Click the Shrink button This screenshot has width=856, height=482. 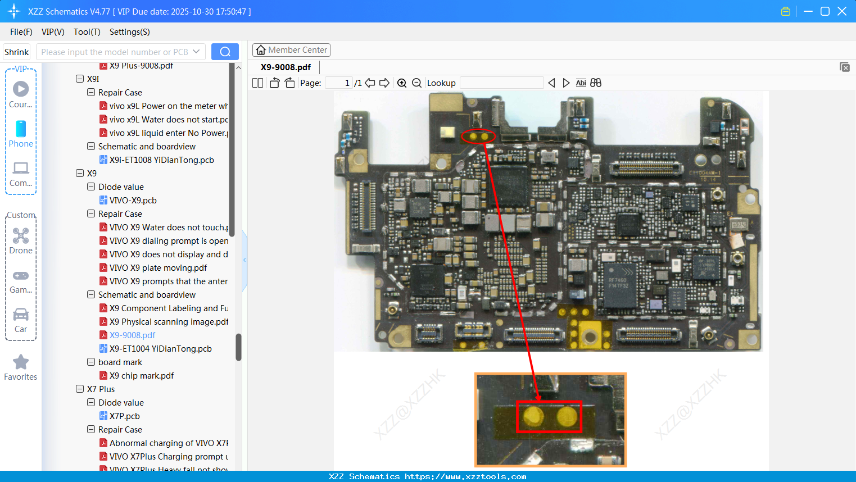17,52
